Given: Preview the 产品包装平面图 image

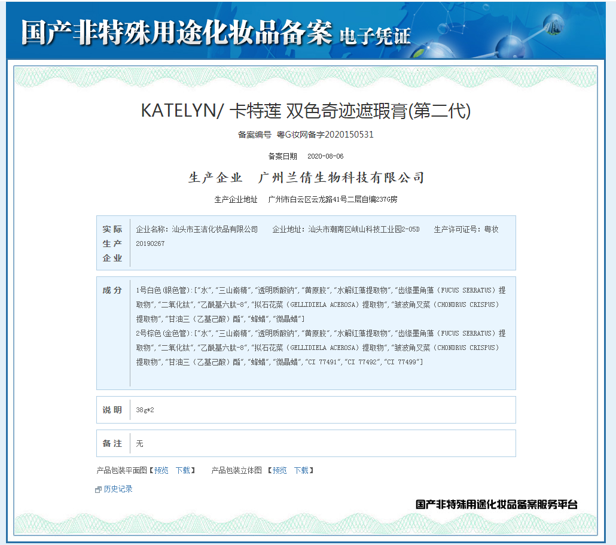Looking at the screenshot, I should click(x=161, y=470).
